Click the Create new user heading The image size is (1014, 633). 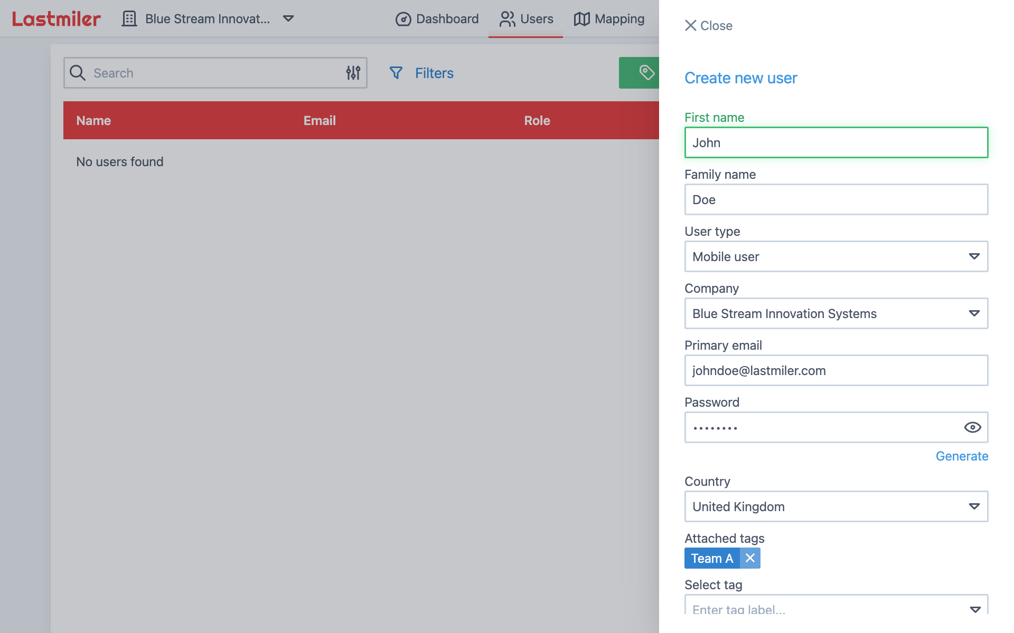740,78
